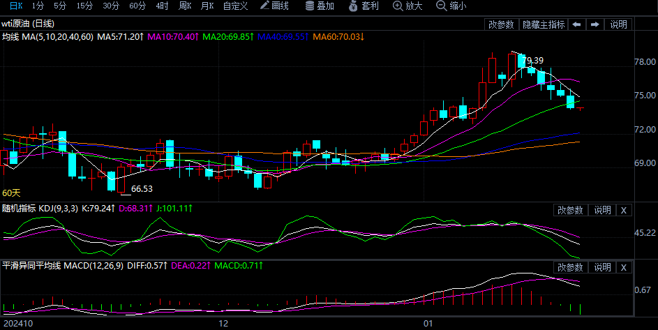This screenshot has height=330, width=658.
Task: Open the 叠加 overlay tool
Action: (x=320, y=6)
